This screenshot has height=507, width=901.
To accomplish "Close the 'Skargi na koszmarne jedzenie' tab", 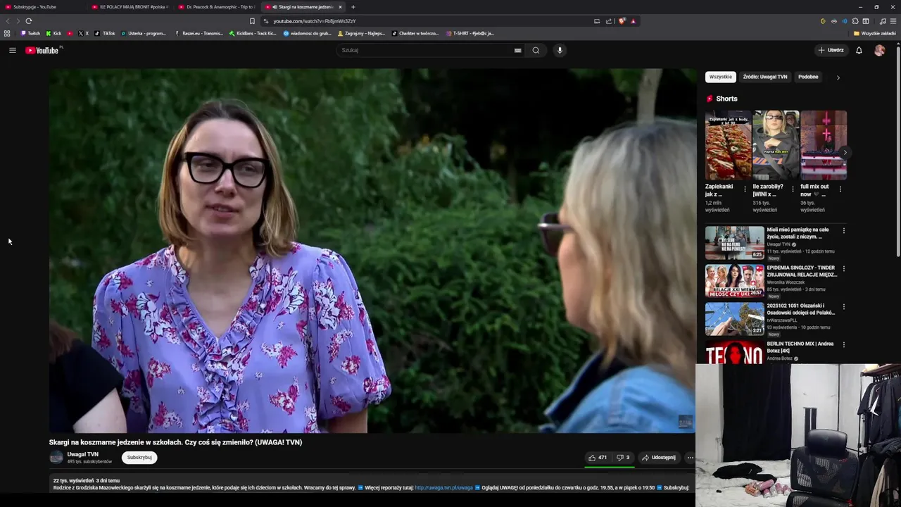I will (340, 7).
